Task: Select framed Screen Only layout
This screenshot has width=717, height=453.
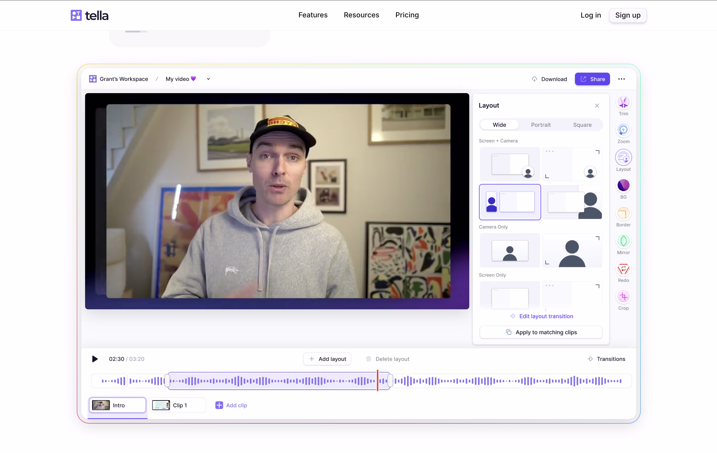Action: point(510,295)
